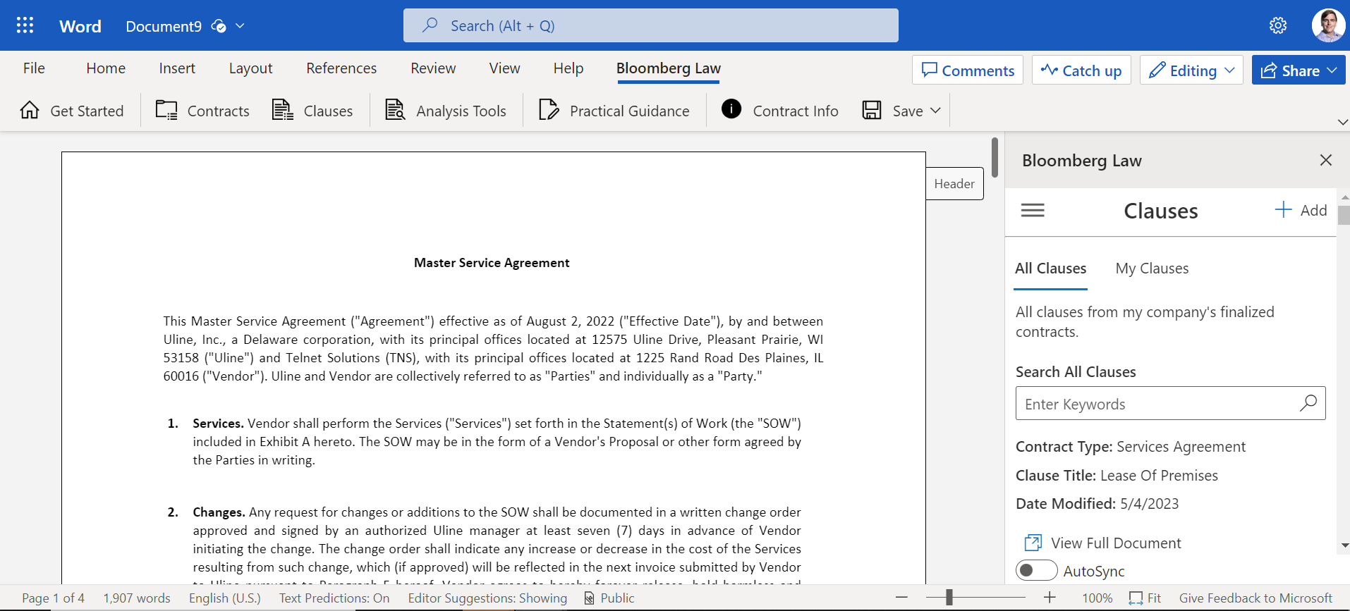Click the zoom out minus button
This screenshot has width=1350, height=611.
coord(901,598)
